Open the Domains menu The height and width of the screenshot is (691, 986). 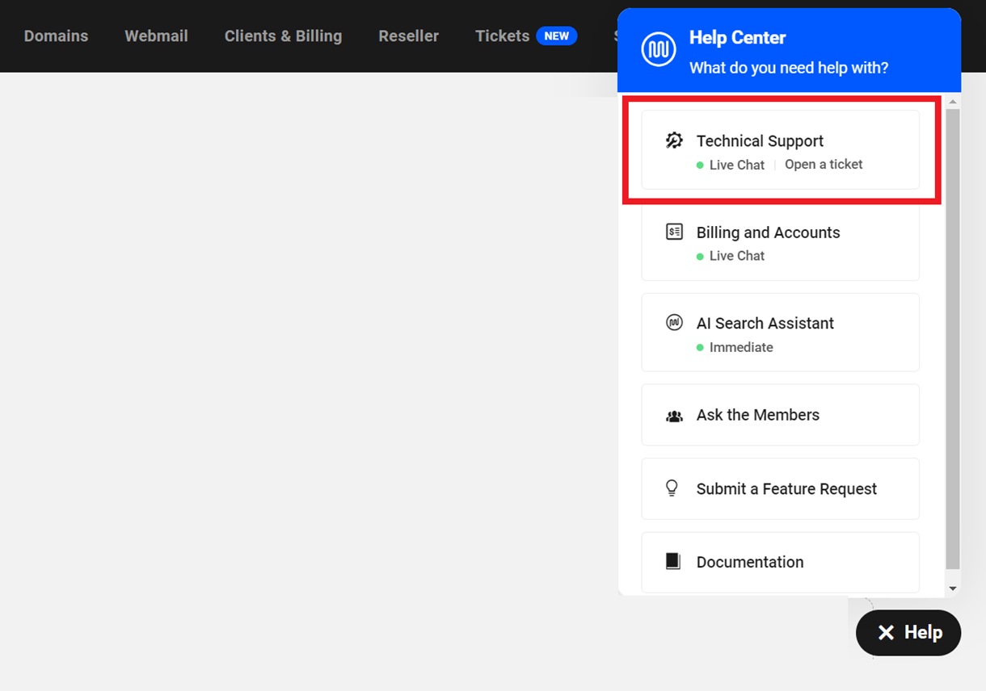point(56,36)
